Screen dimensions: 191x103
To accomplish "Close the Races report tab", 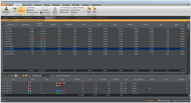I will click(x=43, y=18).
